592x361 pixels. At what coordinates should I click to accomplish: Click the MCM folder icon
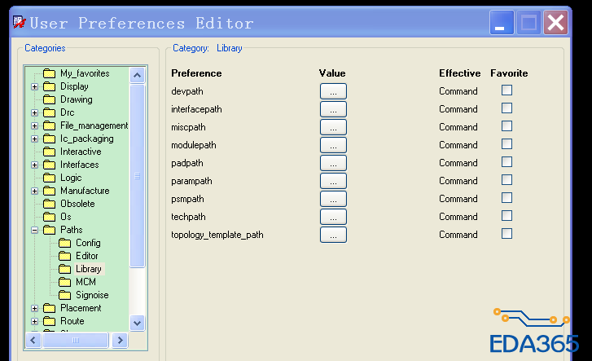(65, 282)
